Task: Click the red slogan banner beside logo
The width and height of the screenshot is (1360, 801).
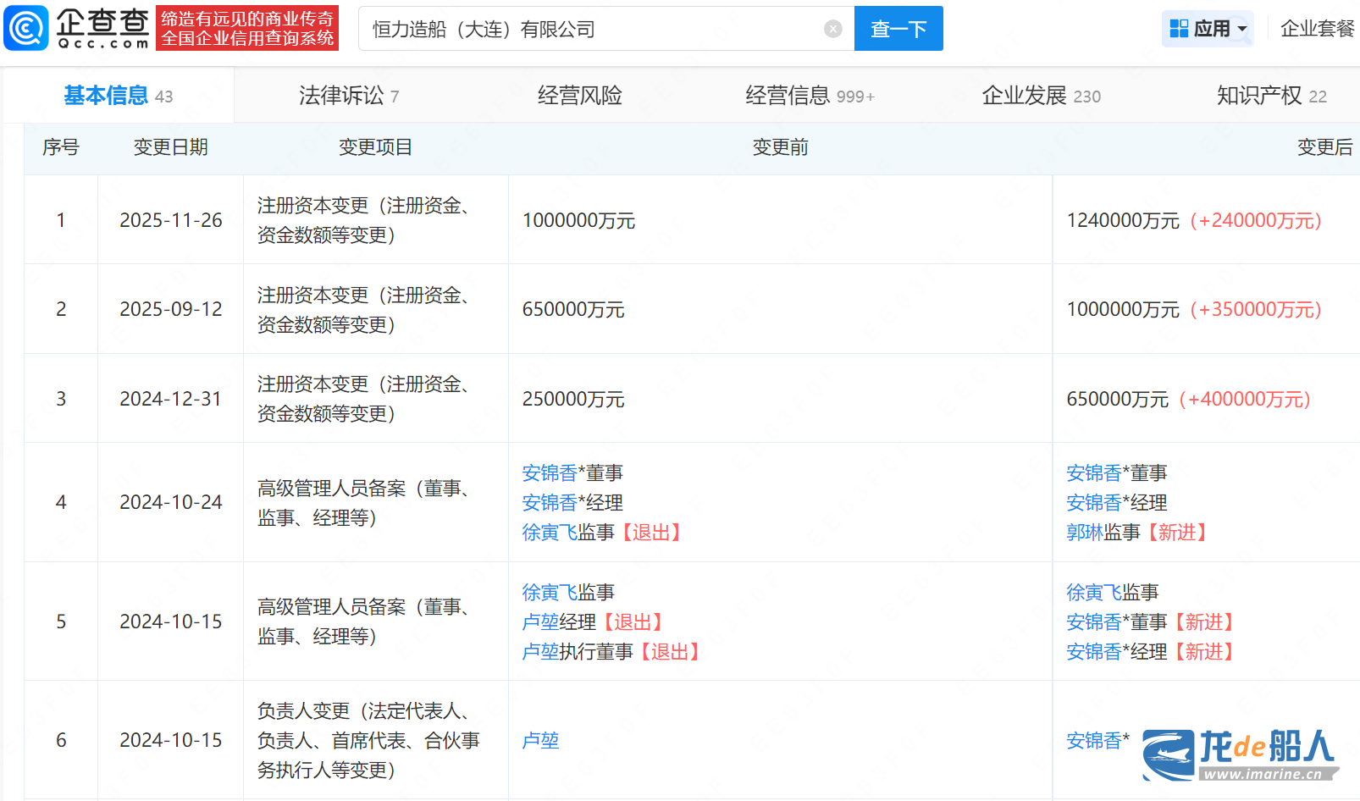Action: coord(247,28)
